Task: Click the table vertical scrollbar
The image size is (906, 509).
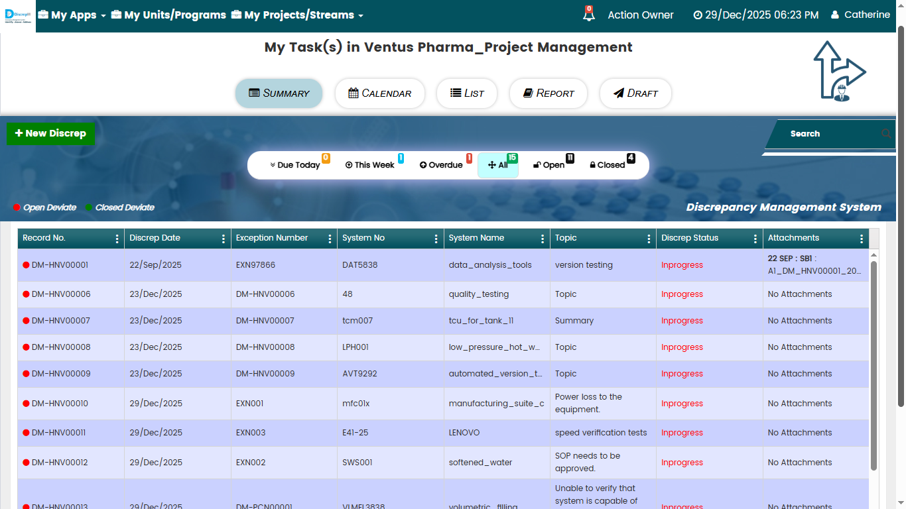Action: [x=874, y=365]
